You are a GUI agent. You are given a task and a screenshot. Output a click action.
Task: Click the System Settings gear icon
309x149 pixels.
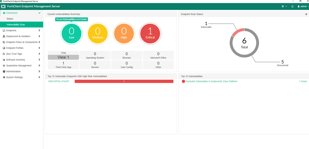pos(4,77)
